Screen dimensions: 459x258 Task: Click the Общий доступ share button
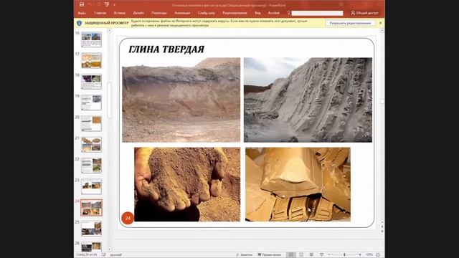click(364, 13)
